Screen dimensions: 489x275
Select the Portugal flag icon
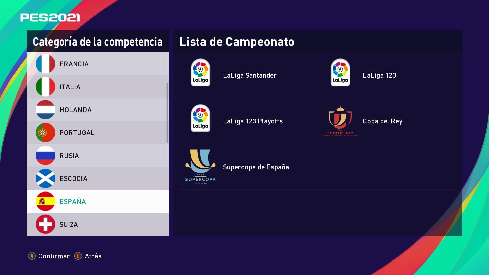pos(45,133)
